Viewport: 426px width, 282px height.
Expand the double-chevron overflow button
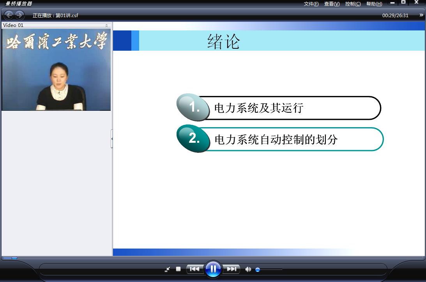tap(421, 15)
